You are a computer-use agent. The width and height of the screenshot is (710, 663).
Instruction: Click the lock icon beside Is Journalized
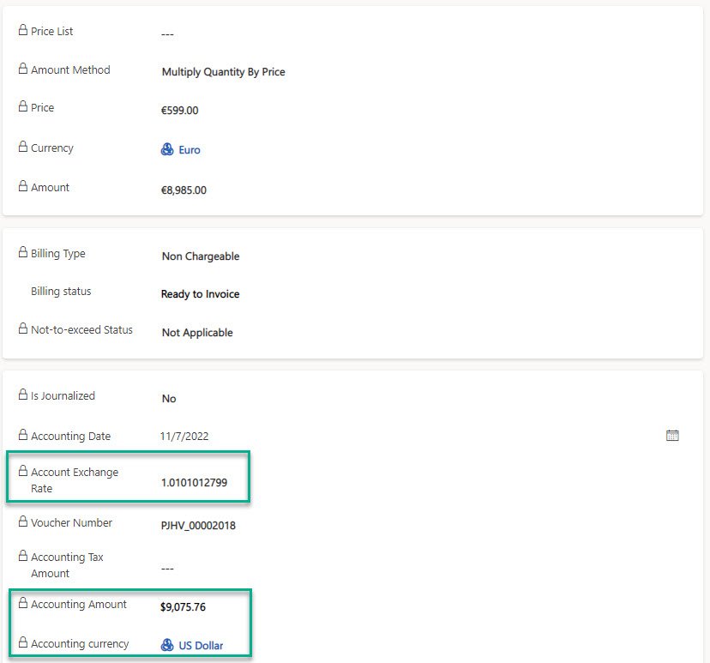click(x=23, y=395)
